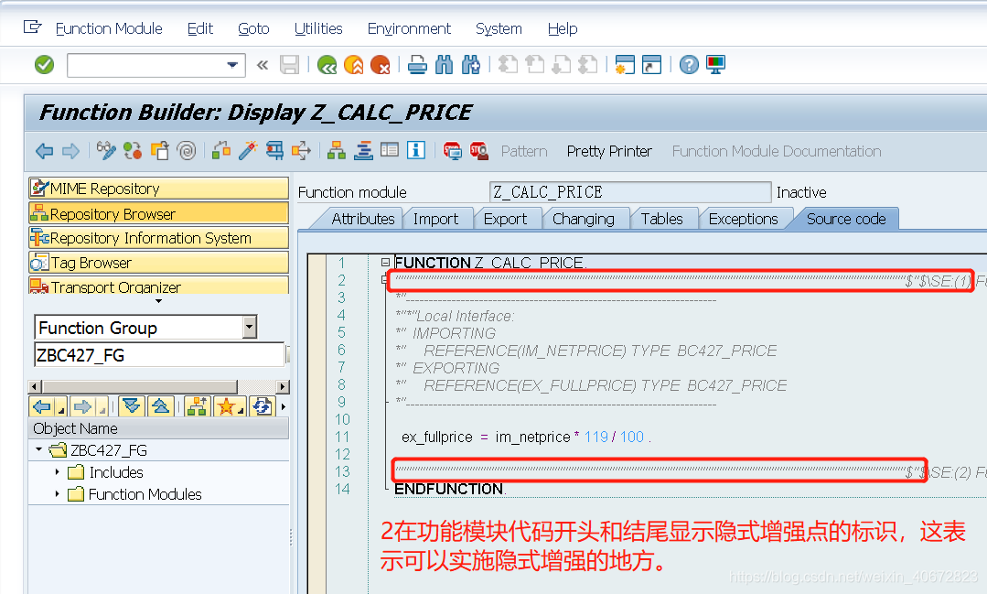Click the Pretty Printer button
Viewport: 987px width, 594px height.
tap(609, 151)
